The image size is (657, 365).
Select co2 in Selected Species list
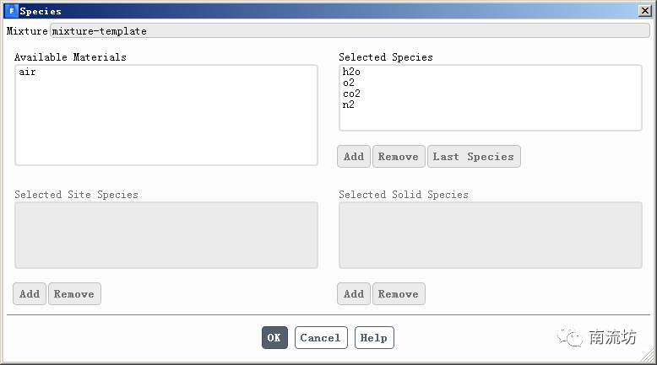(351, 94)
